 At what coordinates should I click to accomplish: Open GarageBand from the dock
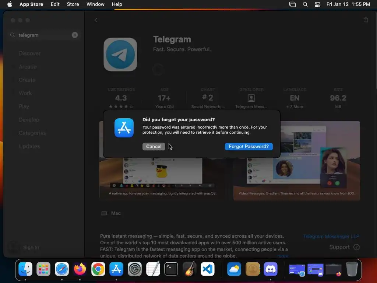point(190,269)
